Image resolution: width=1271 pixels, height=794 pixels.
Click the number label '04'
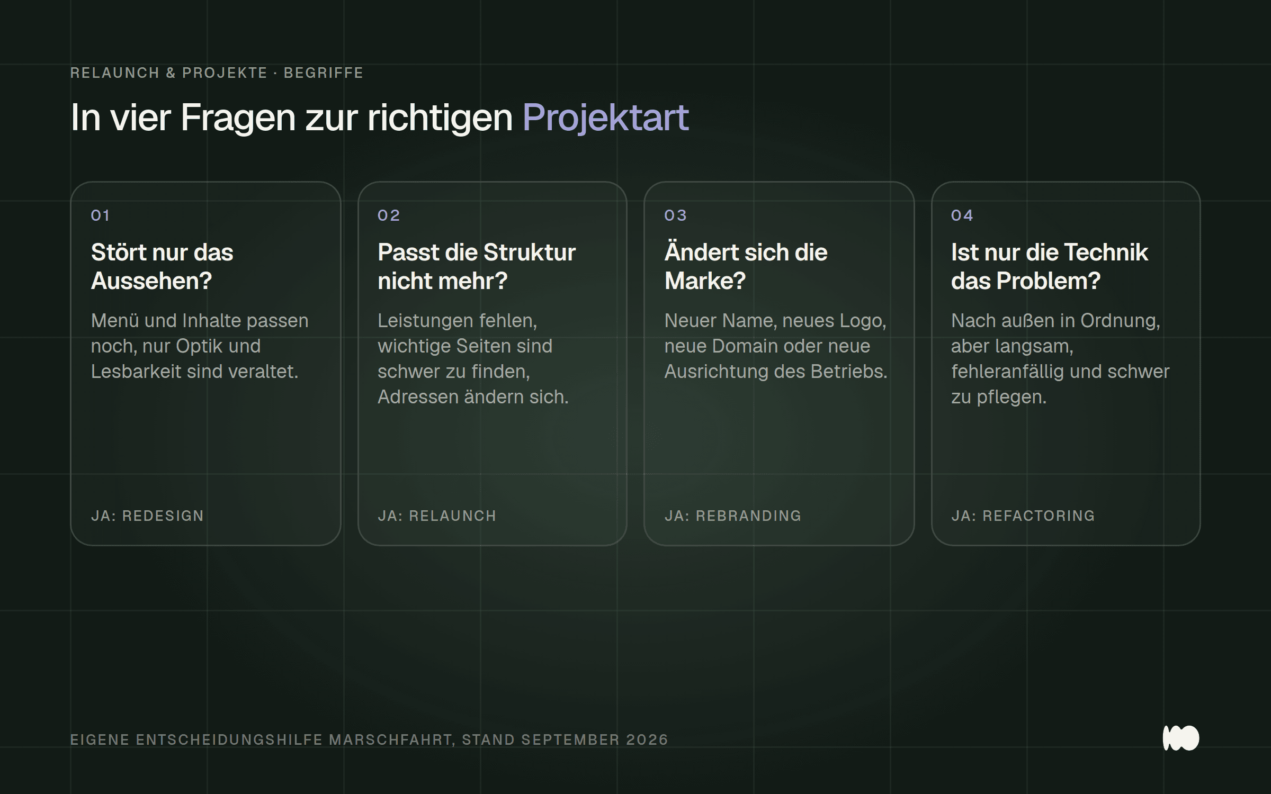pos(962,215)
